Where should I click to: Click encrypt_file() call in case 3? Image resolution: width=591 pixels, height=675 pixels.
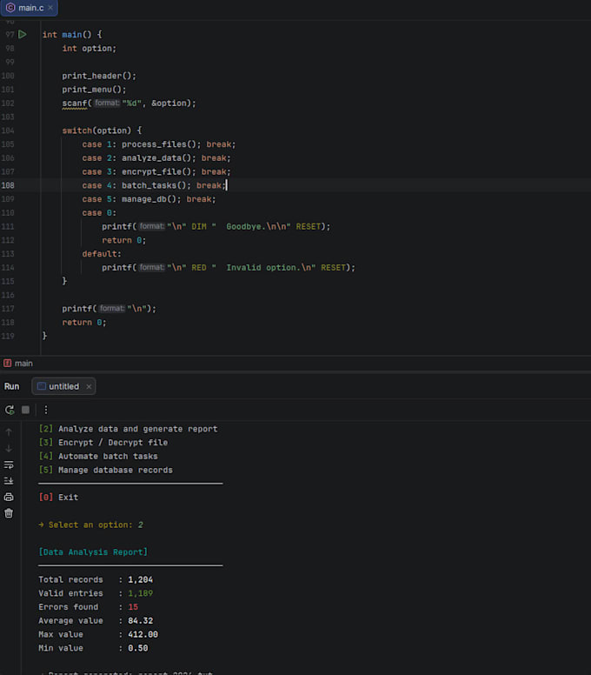pos(156,171)
